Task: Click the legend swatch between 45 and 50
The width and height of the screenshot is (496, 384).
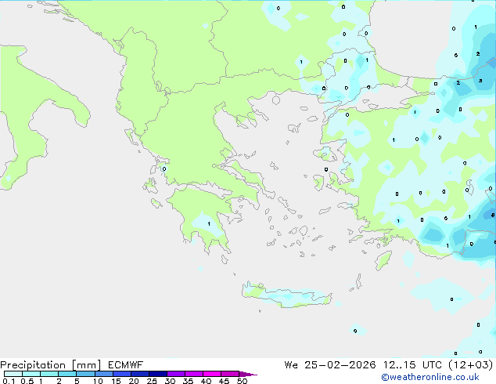Action: 230,374
